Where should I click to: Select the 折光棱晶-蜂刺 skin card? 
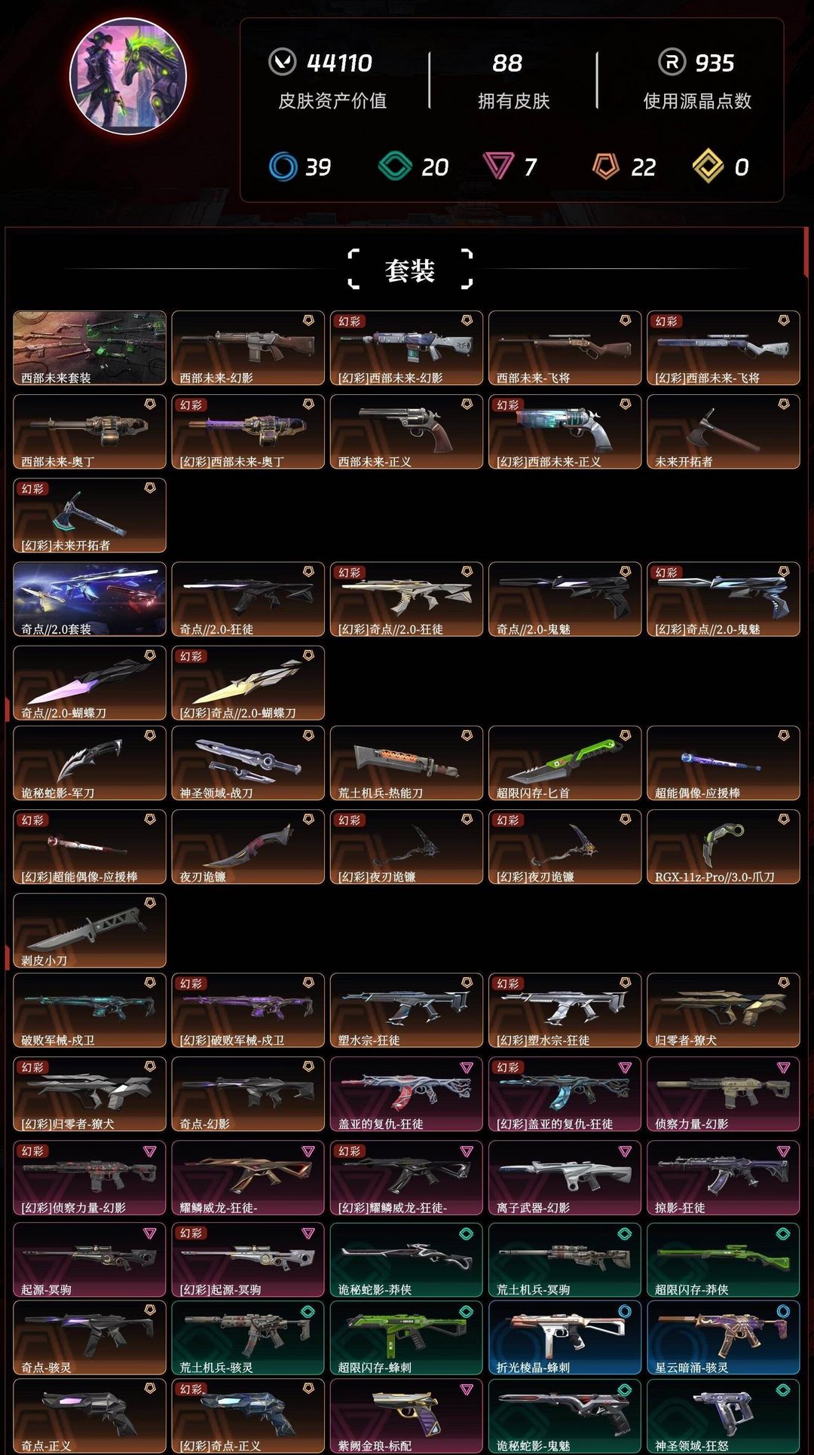coord(565,1337)
